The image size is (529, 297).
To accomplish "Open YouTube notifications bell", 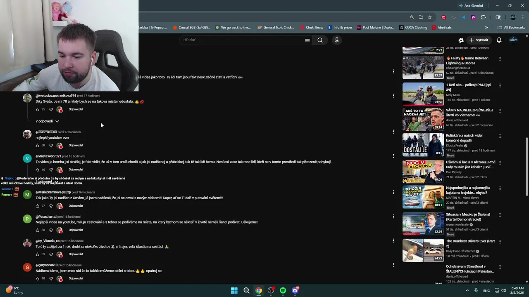I will coord(499,40).
